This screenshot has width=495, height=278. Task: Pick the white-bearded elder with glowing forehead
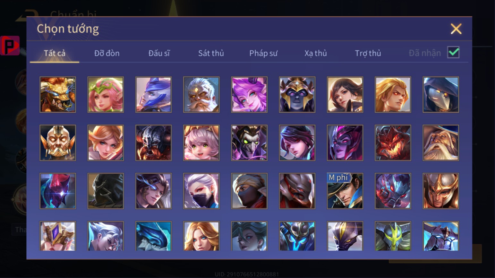[201, 94]
